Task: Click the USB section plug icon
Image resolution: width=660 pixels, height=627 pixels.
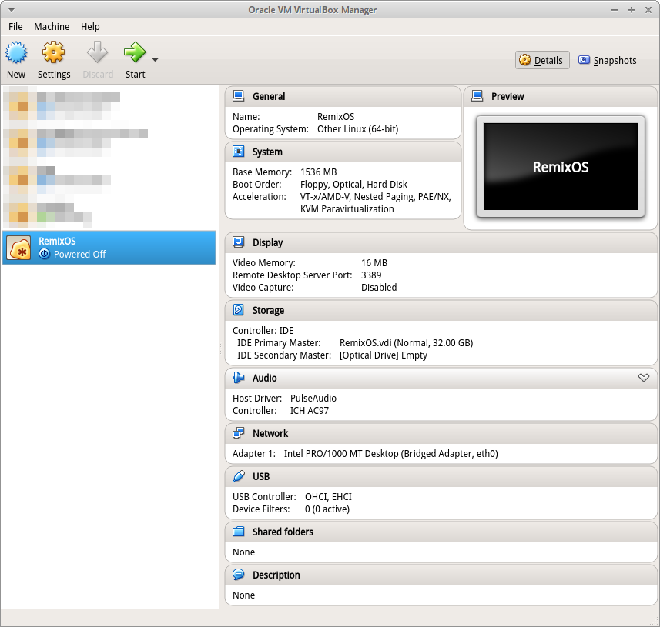Action: (x=239, y=476)
